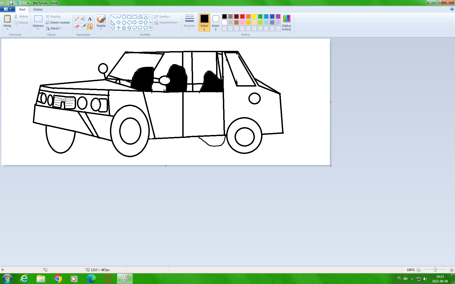Screen dimensions: 455x284
Task: Zoom in with the plus button
Action: 451,270
